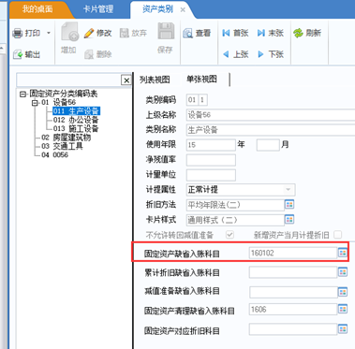Open the 卡片样式 lookup icon
Image resolution: width=355 pixels, height=349 pixels.
coord(289,220)
